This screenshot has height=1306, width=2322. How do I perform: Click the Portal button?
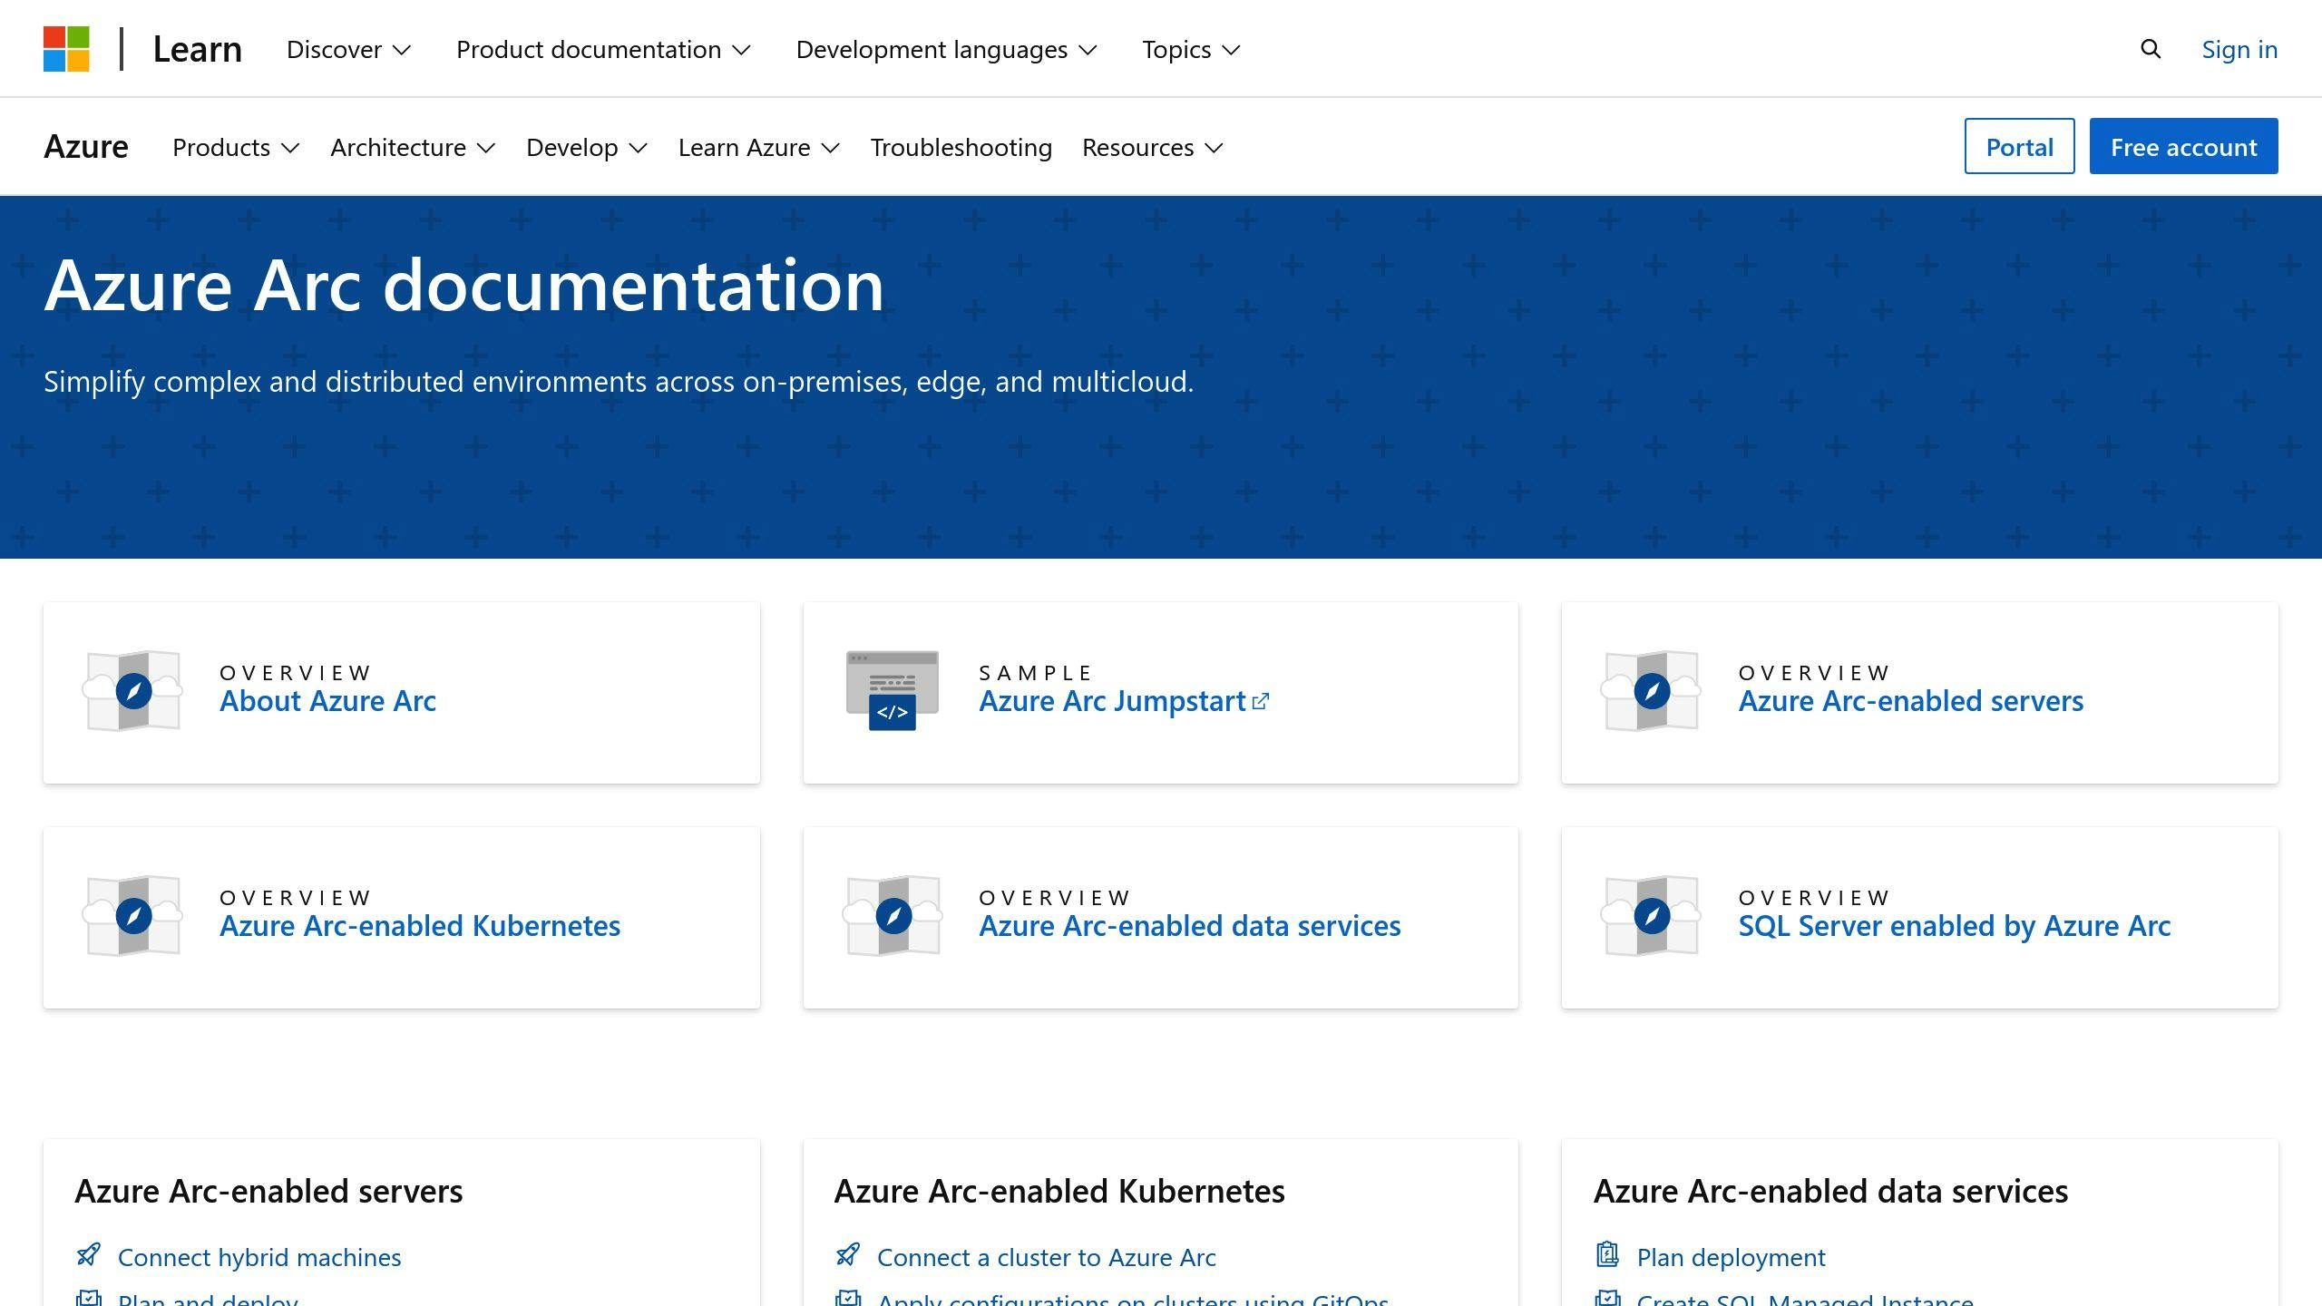[x=2019, y=146]
